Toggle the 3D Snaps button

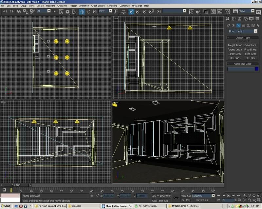click(131, 11)
